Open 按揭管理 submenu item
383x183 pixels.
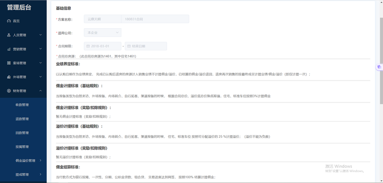(22, 147)
